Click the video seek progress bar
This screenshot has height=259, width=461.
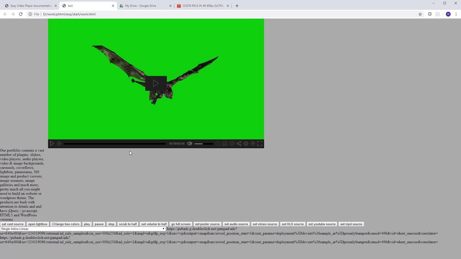pos(115,144)
